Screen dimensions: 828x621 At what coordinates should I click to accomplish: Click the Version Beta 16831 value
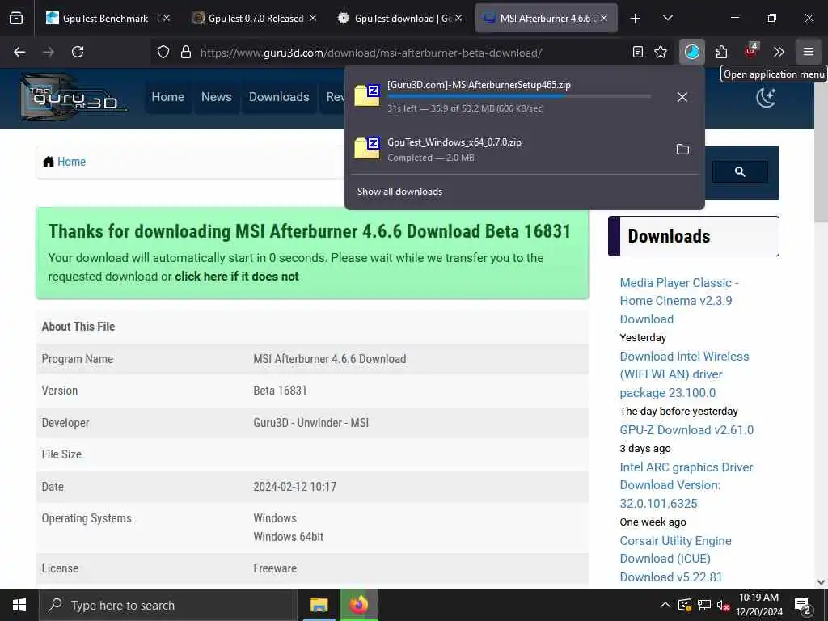(280, 391)
